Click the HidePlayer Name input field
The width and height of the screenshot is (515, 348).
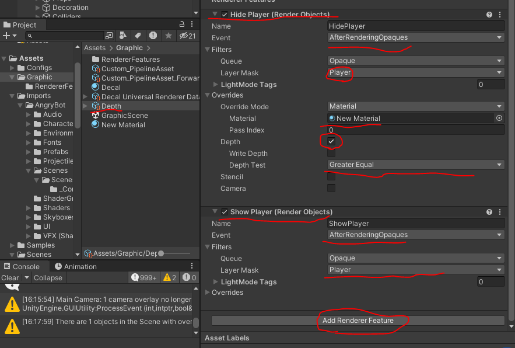click(416, 26)
